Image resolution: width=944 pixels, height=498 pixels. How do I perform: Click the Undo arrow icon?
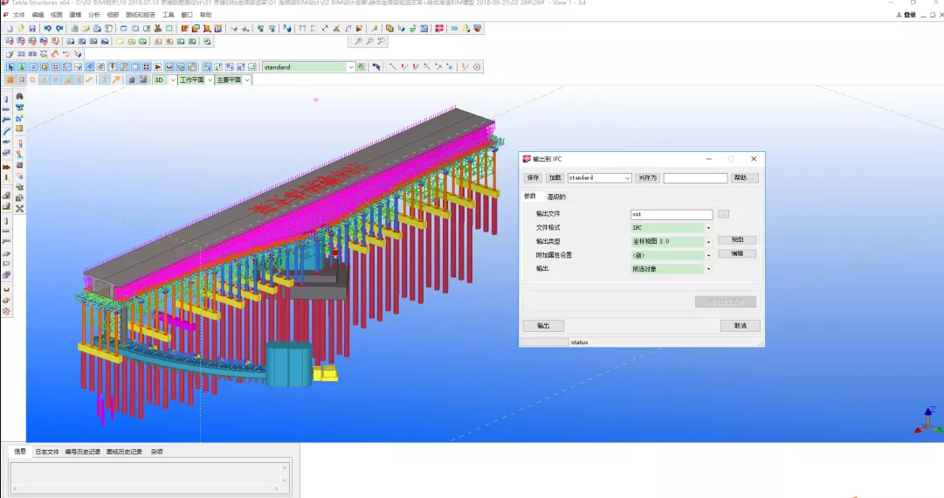pos(47,28)
